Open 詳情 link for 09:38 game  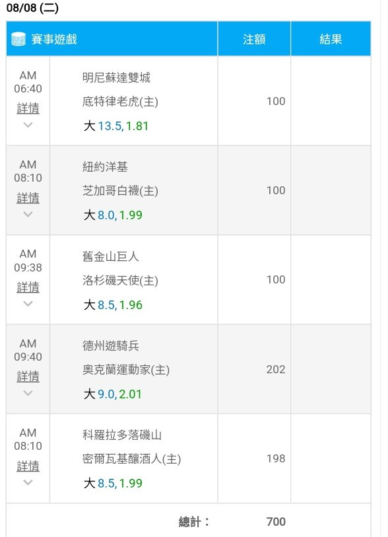click(x=28, y=287)
